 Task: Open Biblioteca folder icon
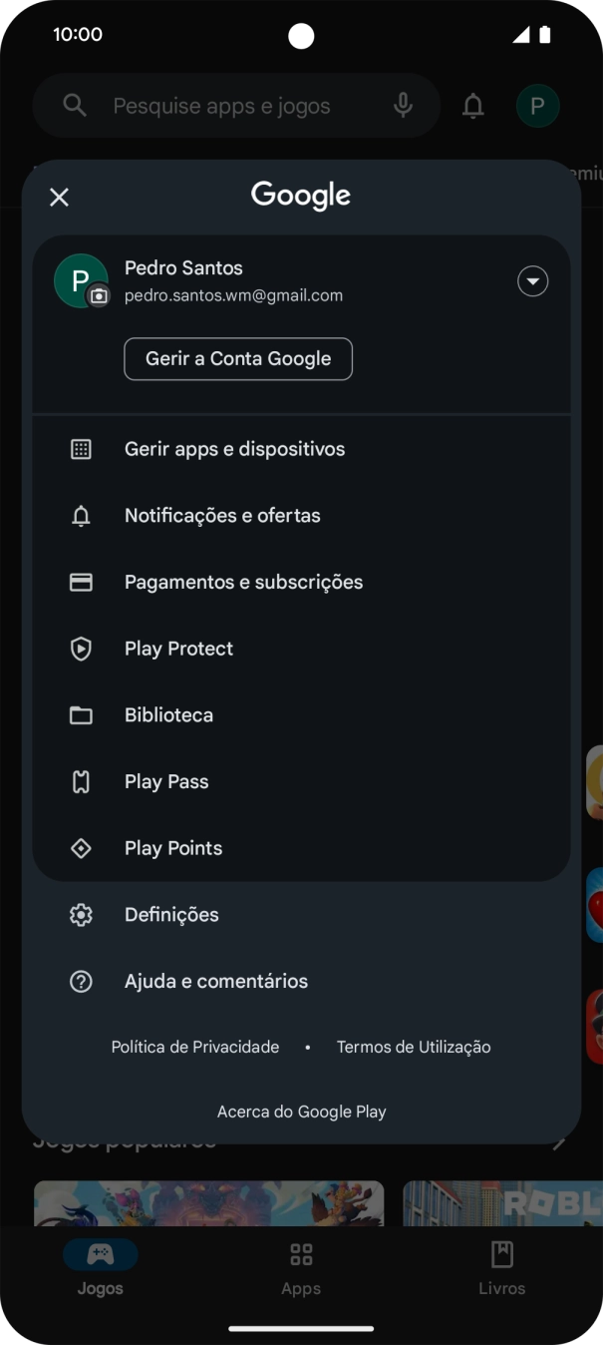pyautogui.click(x=81, y=714)
